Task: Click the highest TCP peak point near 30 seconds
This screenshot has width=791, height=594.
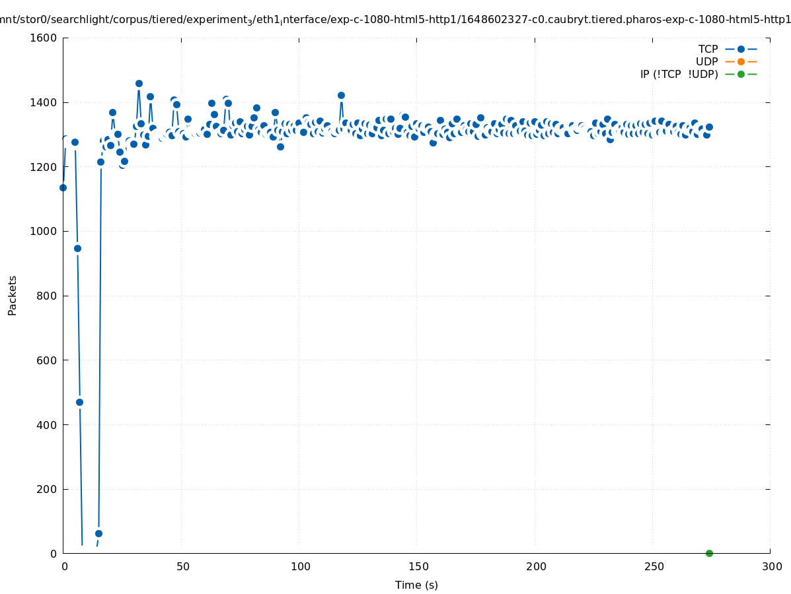Action: 139,84
